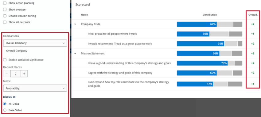261x117 pixels.
Task: Select the 'I feel proud to tell people' row
Action: click(x=166, y=34)
